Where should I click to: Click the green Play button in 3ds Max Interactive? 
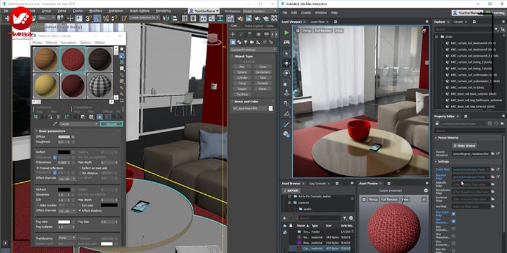pyautogui.click(x=286, y=33)
